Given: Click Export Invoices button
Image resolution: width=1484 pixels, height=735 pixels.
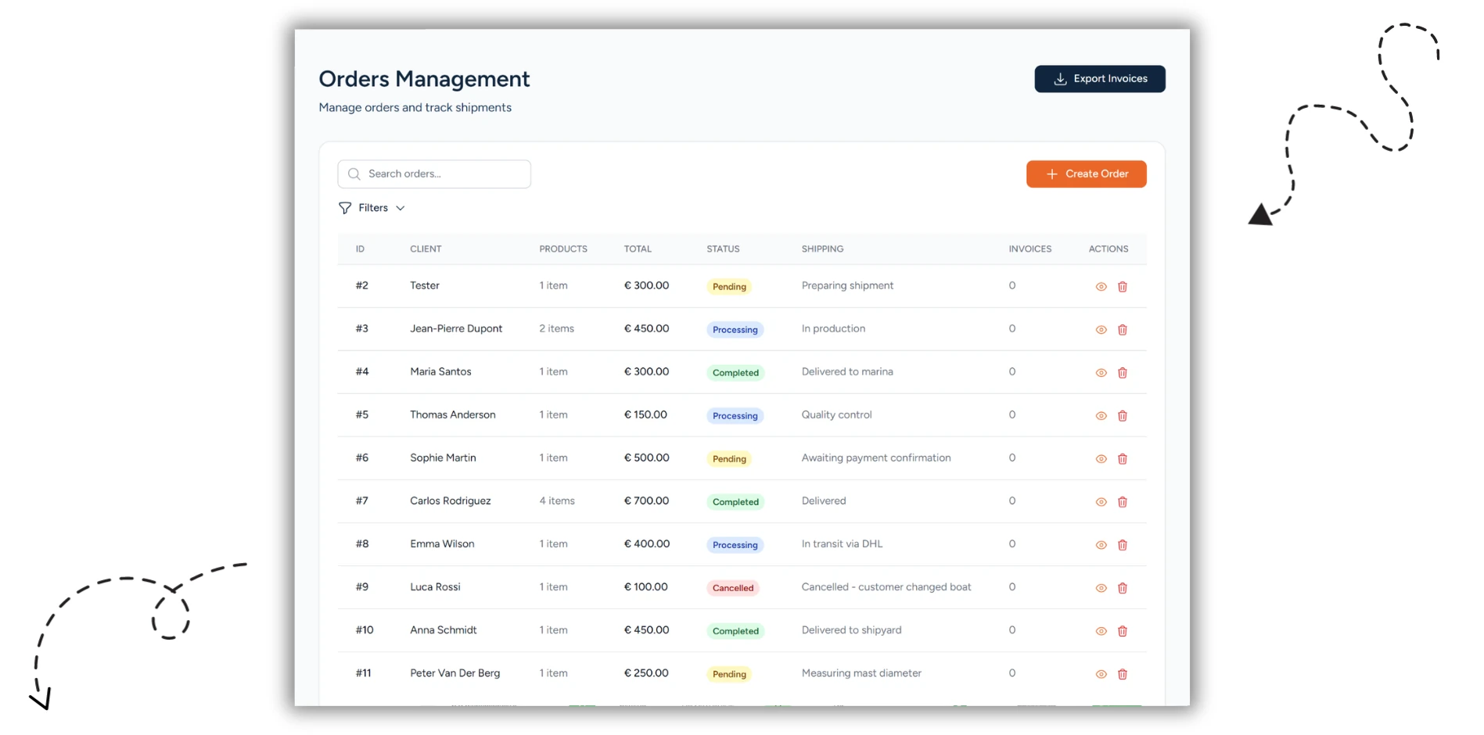Looking at the screenshot, I should pos(1099,79).
